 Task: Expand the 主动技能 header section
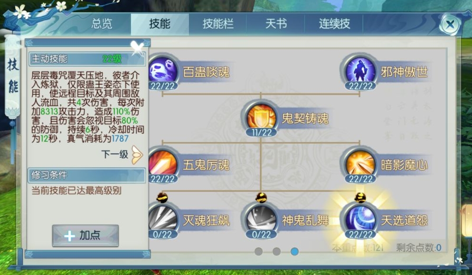[87, 59]
